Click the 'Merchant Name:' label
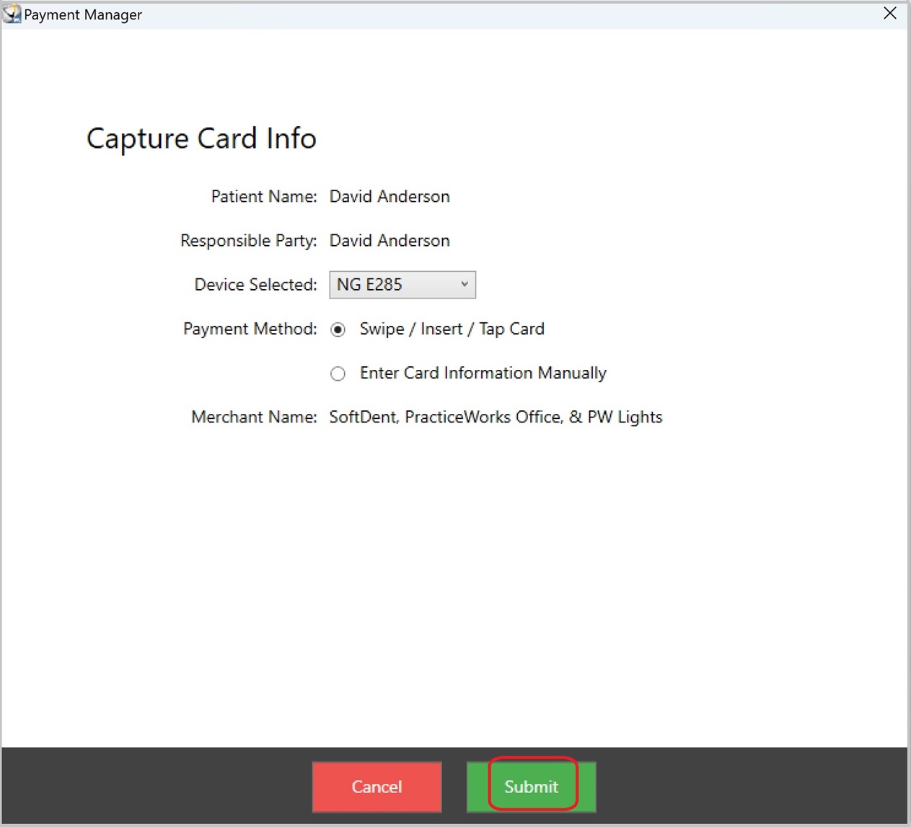The height and width of the screenshot is (827, 911). click(x=253, y=417)
